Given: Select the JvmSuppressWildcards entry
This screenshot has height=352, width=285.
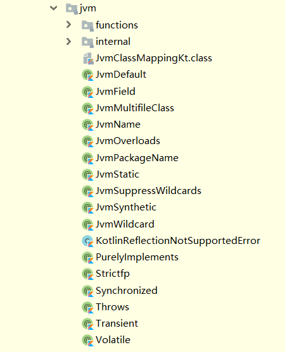Looking at the screenshot, I should click(148, 191).
